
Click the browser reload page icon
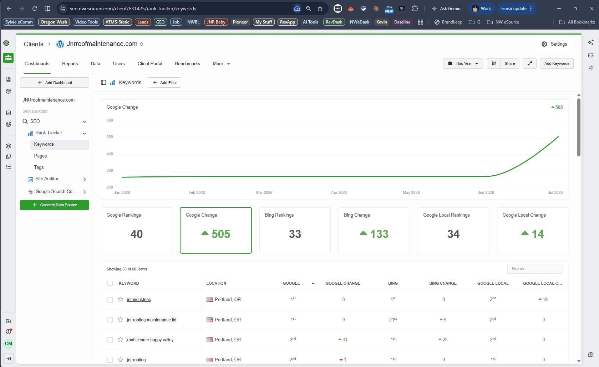(35, 9)
